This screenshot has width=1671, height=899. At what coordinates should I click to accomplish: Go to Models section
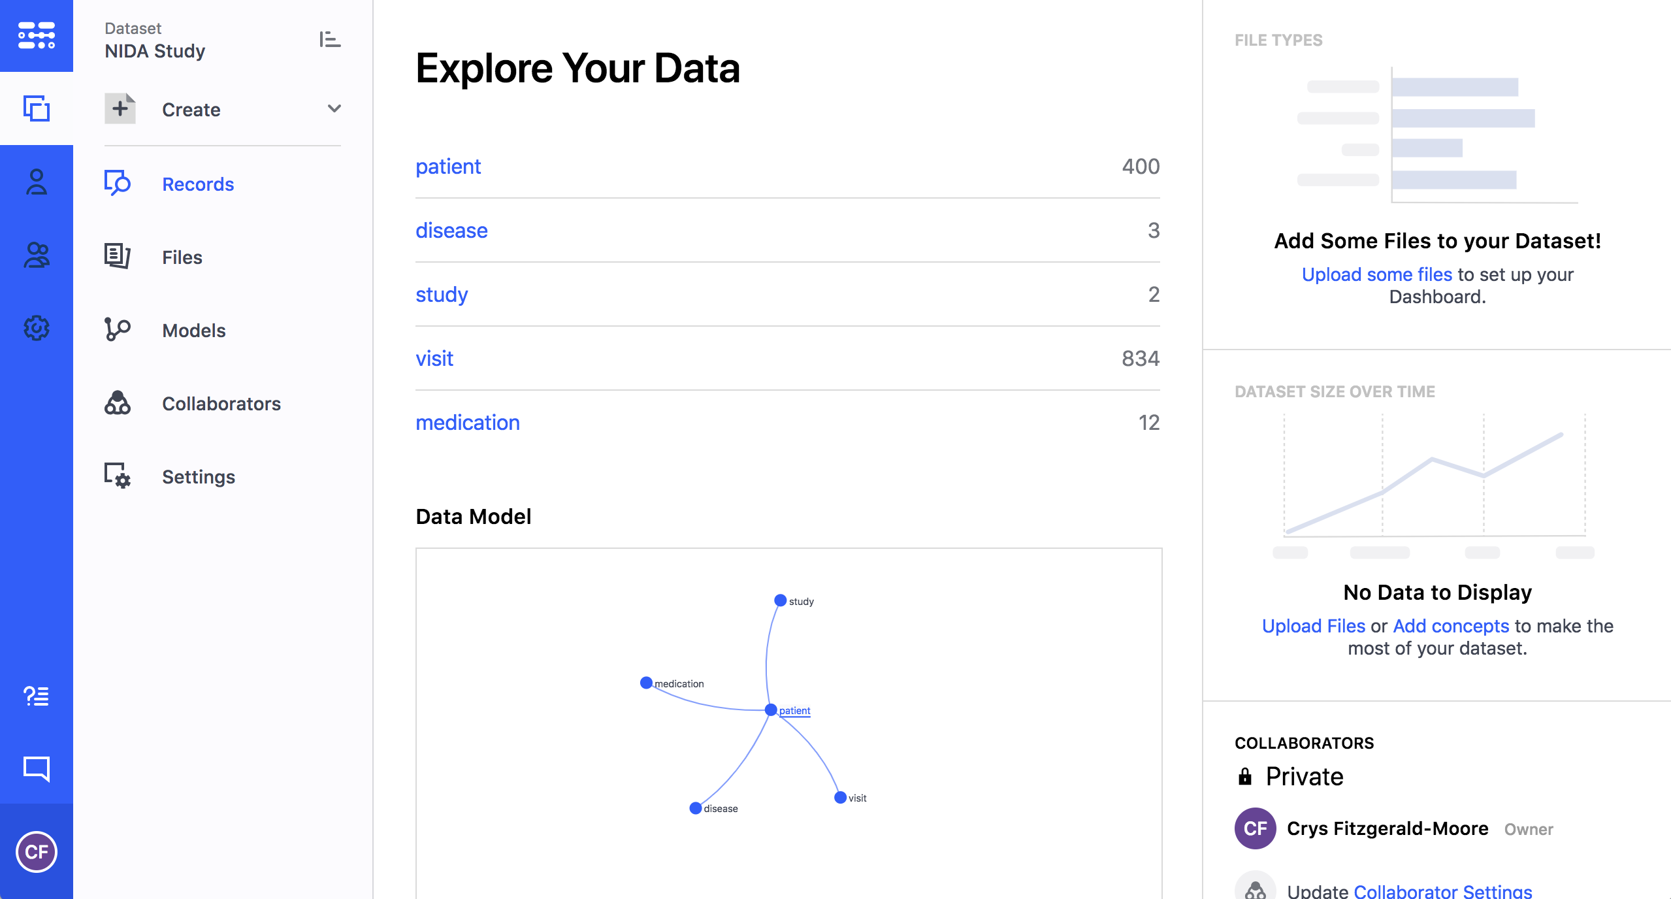(x=193, y=331)
